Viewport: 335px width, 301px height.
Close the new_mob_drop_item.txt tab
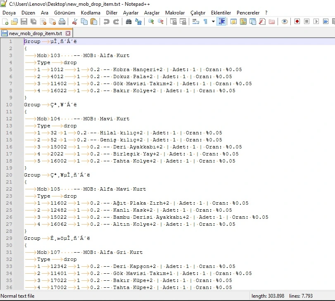68,33
